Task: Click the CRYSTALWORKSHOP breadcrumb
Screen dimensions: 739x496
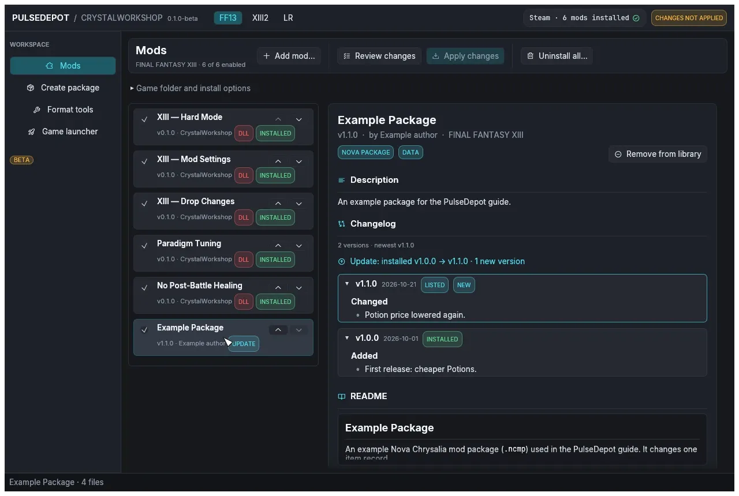Action: pos(122,18)
